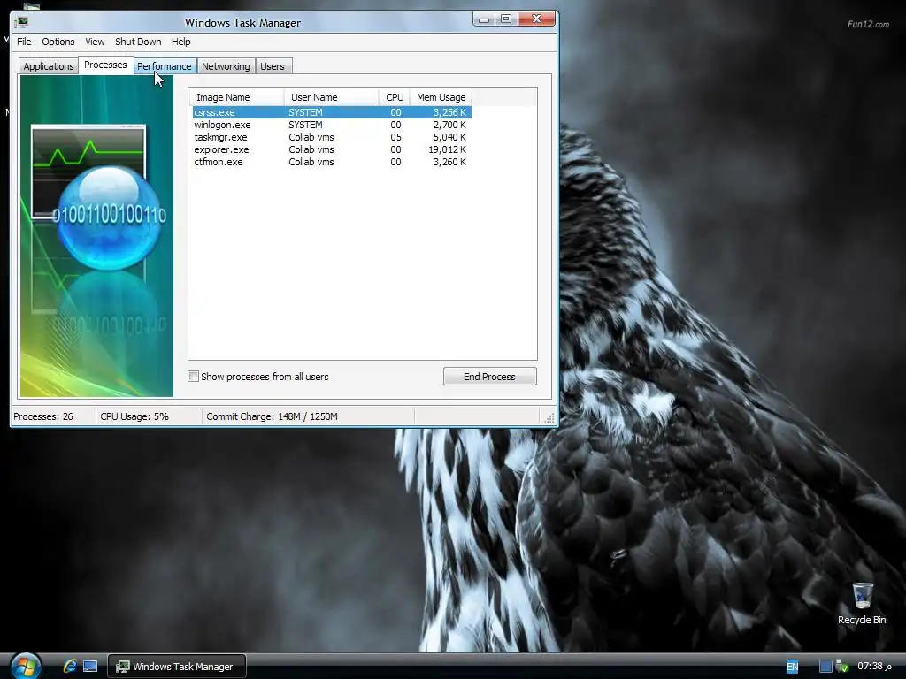This screenshot has width=906, height=679.
Task: Select the winlogon.exe process
Action: pyautogui.click(x=332, y=125)
